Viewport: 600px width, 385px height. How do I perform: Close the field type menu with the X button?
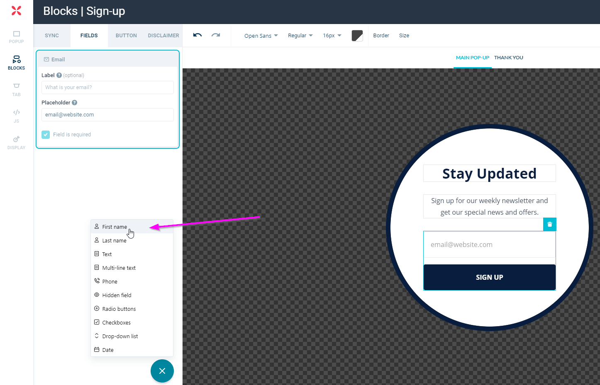click(x=162, y=371)
